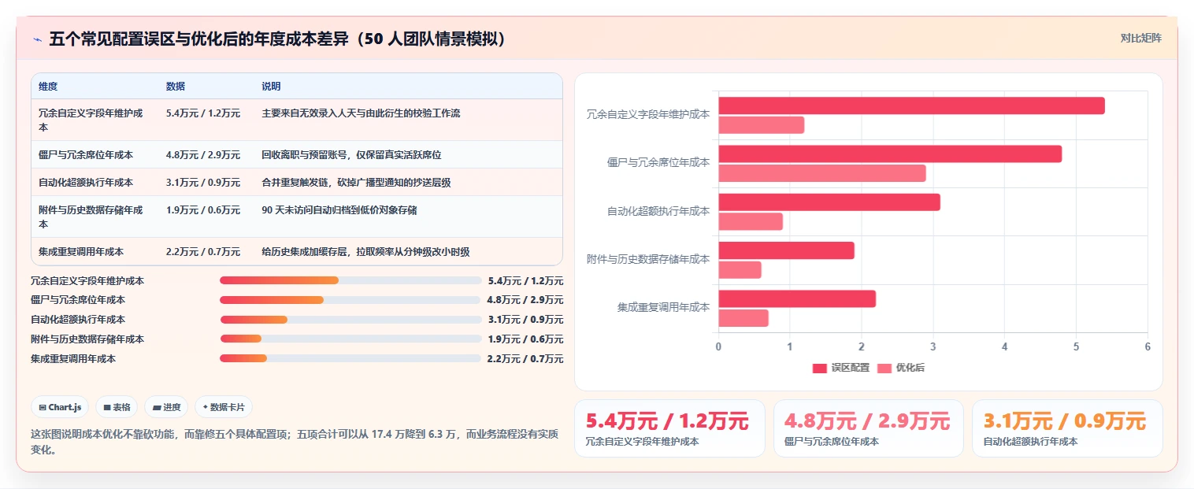The height and width of the screenshot is (489, 1194).
Task: Click the Chart.js chip
Action: click(60, 407)
